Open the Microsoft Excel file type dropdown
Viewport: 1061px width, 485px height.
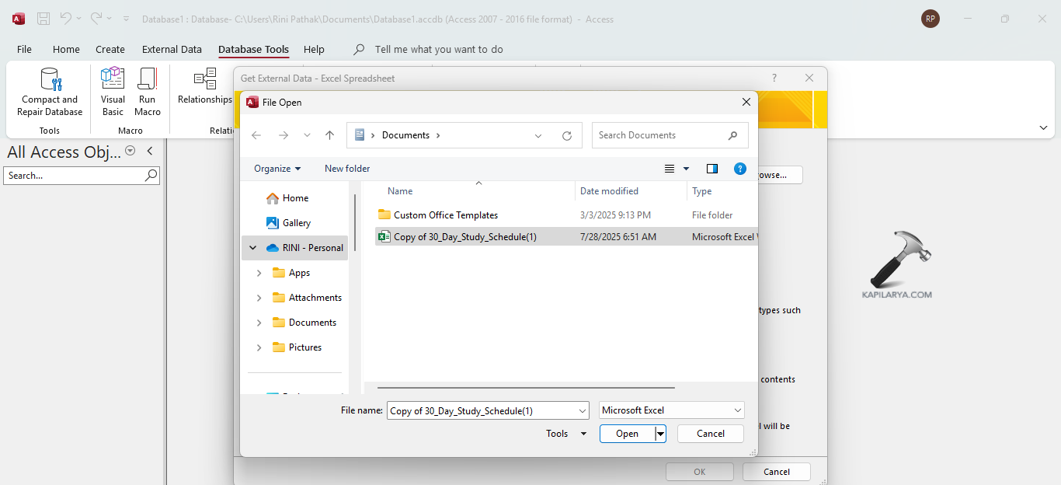672,410
